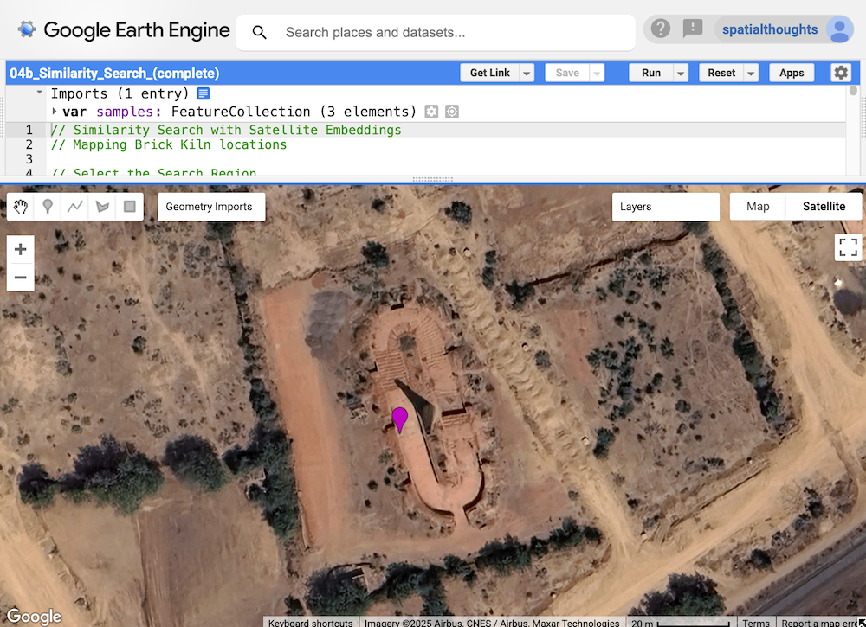Choose the draw line tool
The height and width of the screenshot is (627, 866).
pos(75,207)
